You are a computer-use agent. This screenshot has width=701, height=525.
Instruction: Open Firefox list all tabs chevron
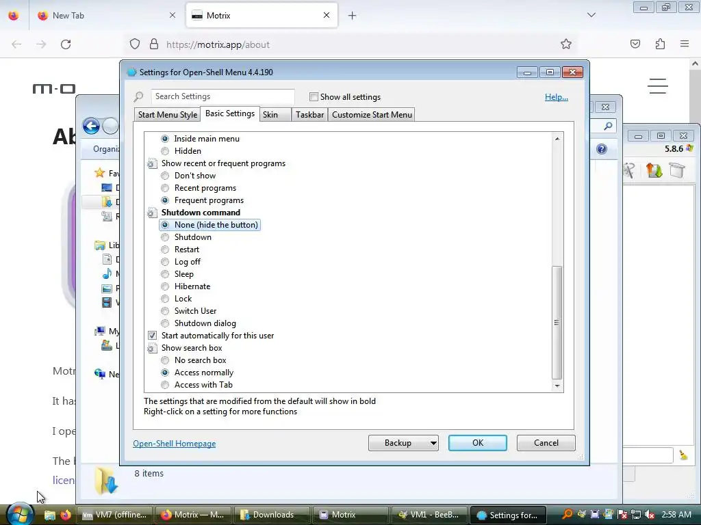(591, 15)
